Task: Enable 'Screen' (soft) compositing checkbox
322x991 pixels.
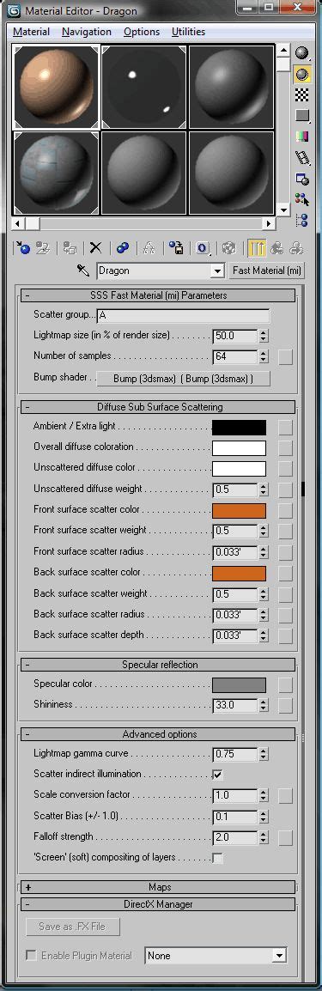Action: (218, 858)
